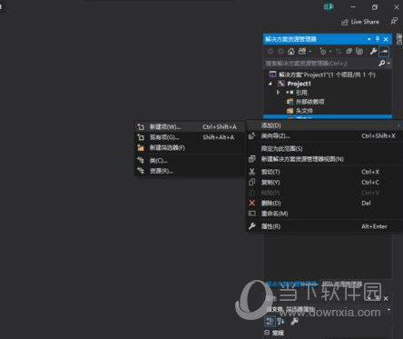This screenshot has height=339, width=403.
Task: Switch views icon in Solution Explorer toolbar
Action: point(302,51)
